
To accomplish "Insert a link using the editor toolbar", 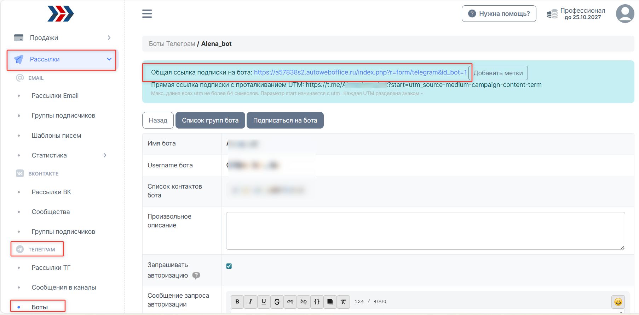I will click(290, 302).
